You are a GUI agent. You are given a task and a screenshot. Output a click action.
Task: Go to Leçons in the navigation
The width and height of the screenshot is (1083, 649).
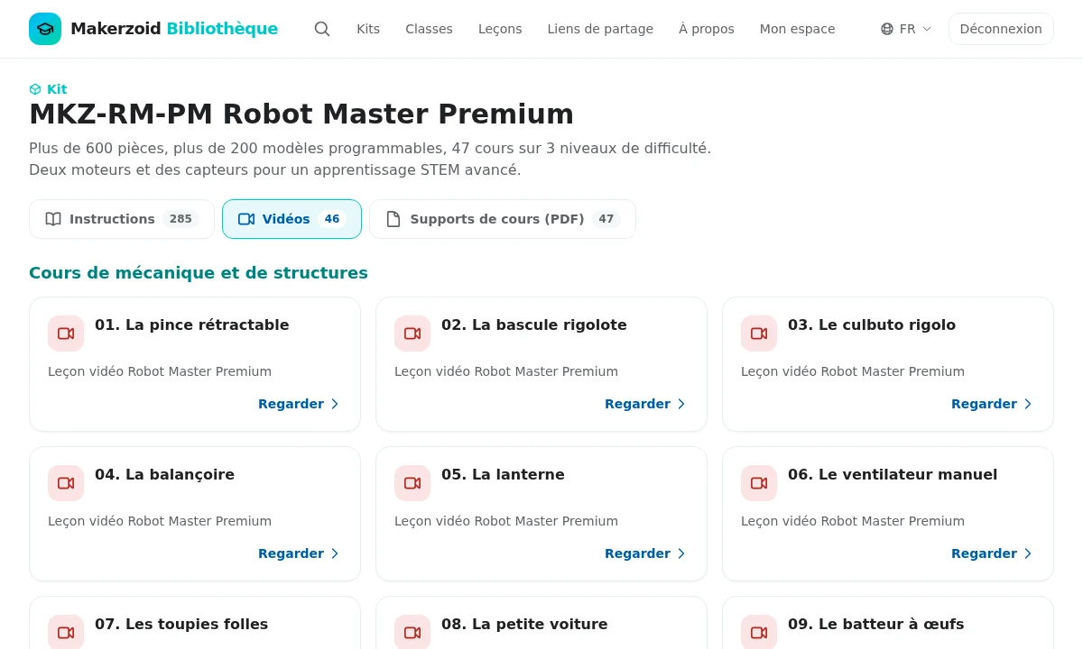(x=500, y=29)
